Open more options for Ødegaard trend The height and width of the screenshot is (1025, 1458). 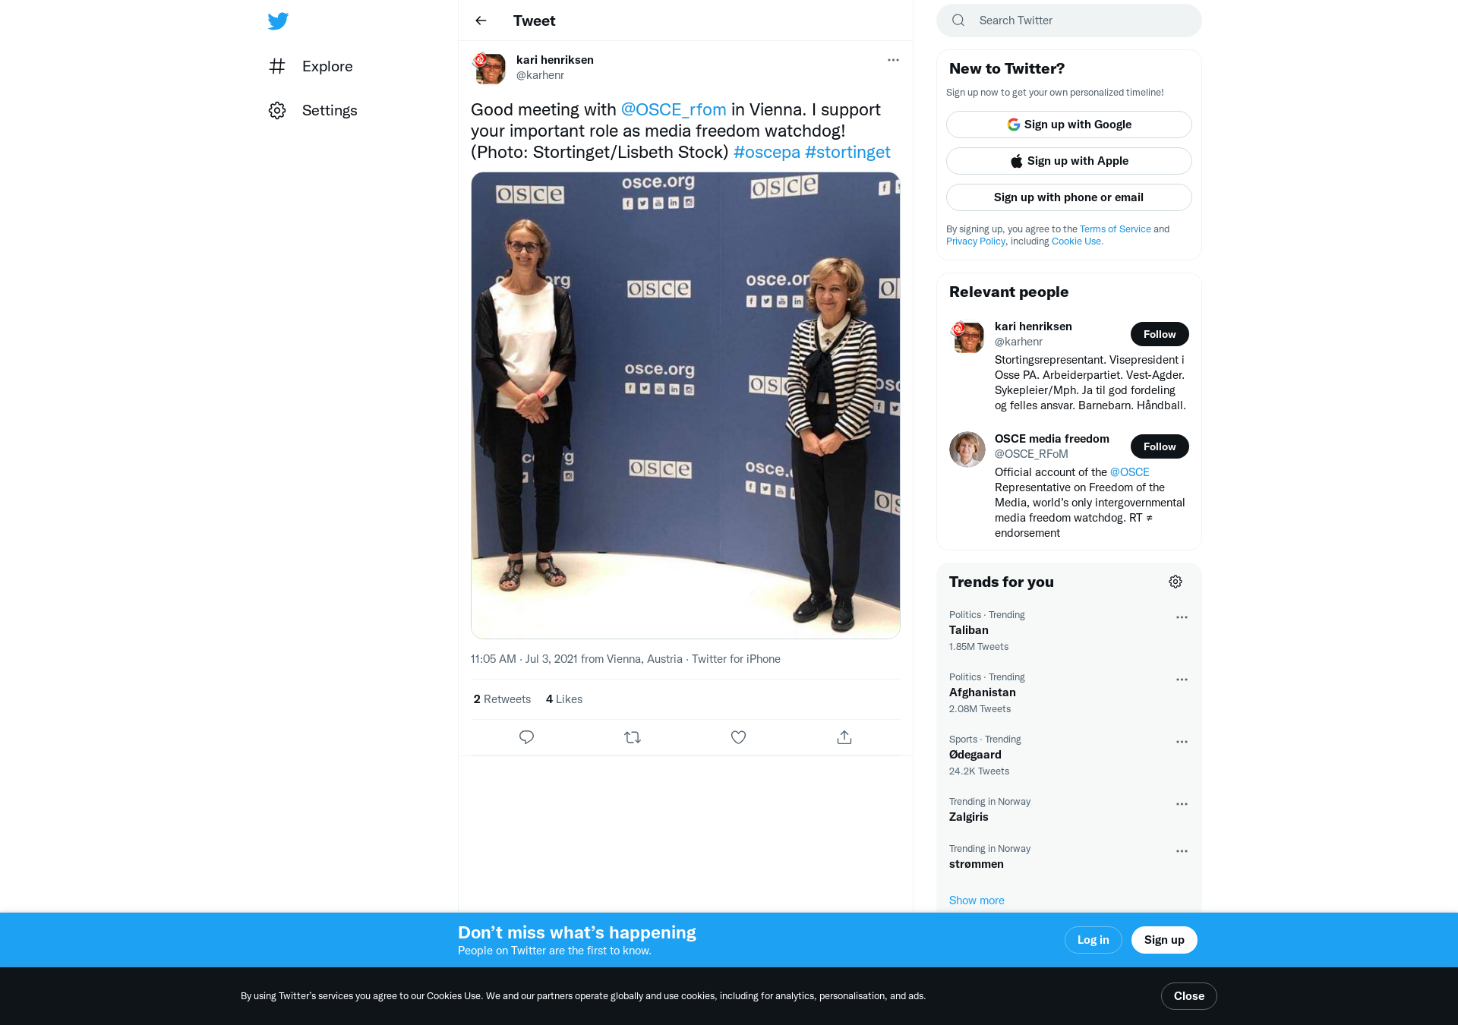(1182, 742)
